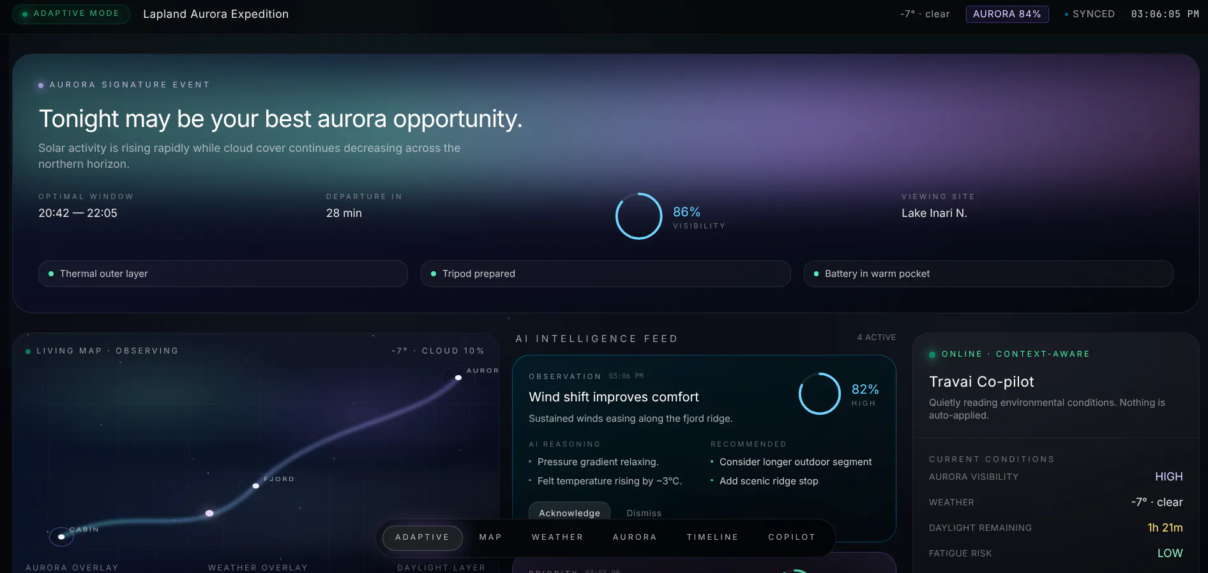Click the Daylight Remaining 1h 21m value
This screenshot has height=573, width=1208.
pos(1165,528)
